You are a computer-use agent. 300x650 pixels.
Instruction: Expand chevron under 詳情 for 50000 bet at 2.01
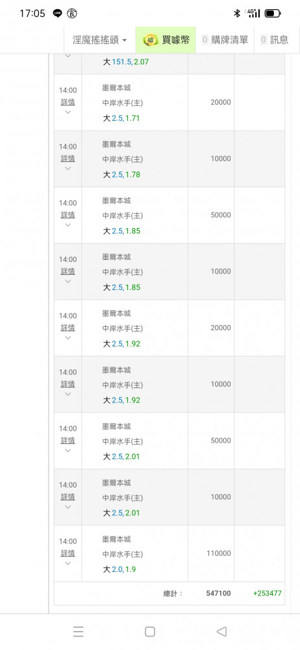pos(68,450)
